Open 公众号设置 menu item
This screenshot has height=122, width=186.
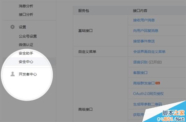click(x=28, y=36)
